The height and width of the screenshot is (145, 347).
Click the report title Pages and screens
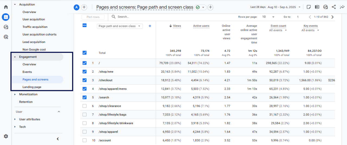[x=145, y=7]
